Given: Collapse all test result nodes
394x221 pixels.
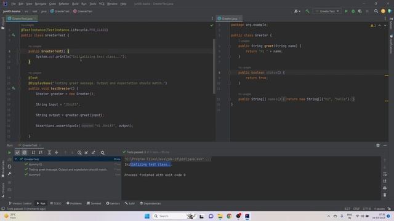Looking at the screenshot, I should click(x=56, y=153).
